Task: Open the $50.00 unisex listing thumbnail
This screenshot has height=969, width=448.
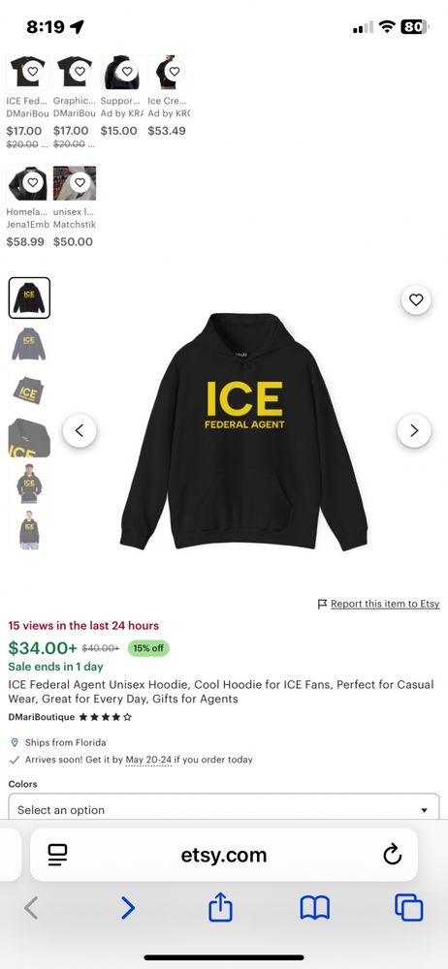Action: [75, 183]
